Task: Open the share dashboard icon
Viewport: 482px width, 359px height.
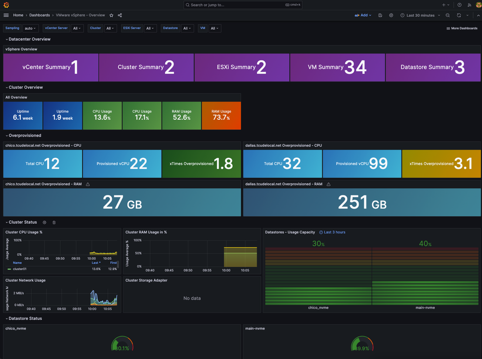Action: (120, 15)
